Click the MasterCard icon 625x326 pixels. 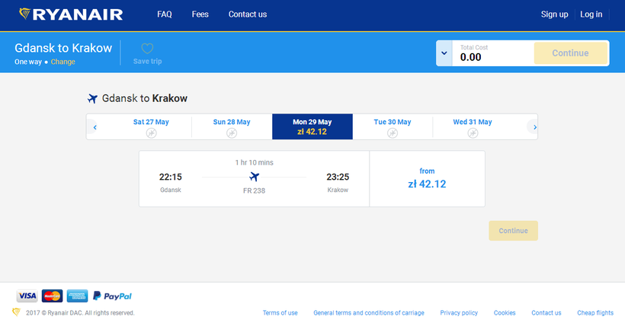point(52,296)
